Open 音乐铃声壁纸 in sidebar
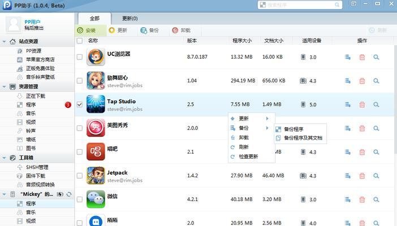 (x=40, y=77)
